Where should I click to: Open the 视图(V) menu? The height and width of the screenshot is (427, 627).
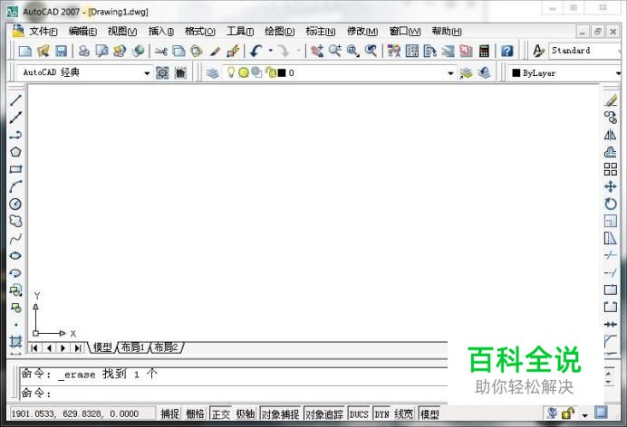[122, 31]
